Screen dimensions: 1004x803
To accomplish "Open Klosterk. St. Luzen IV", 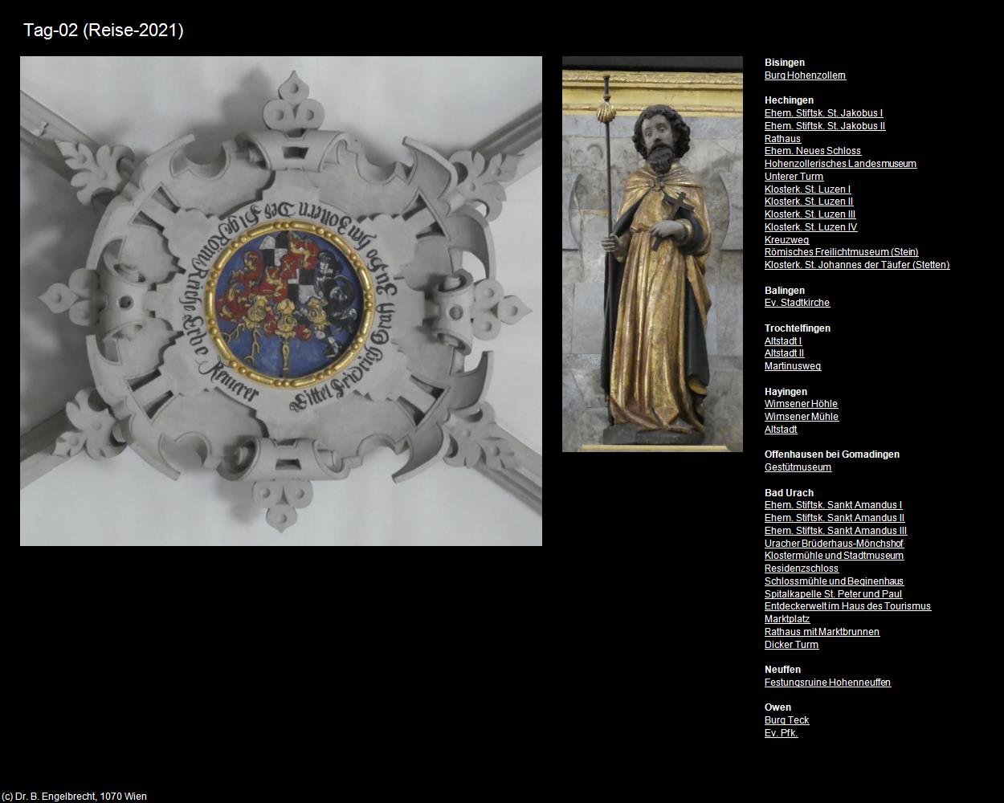I will pos(810,227).
